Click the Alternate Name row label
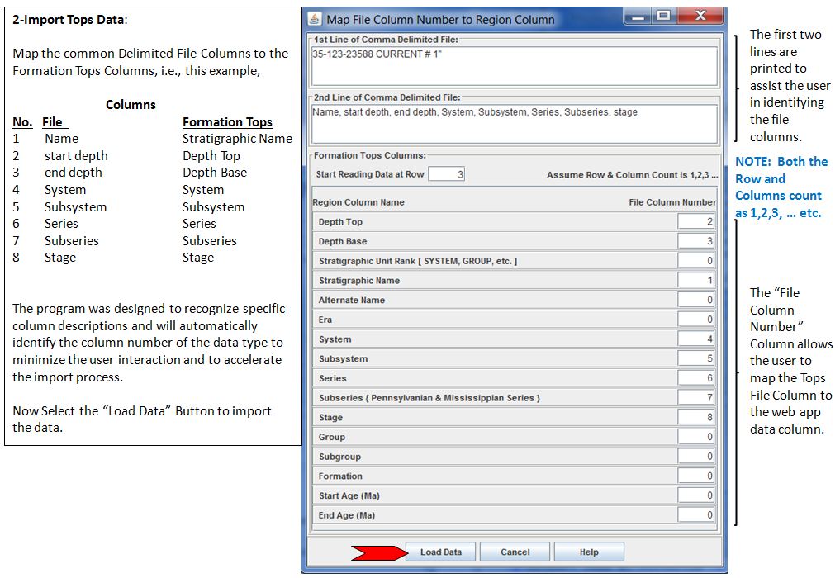This screenshot has height=578, width=840. tap(351, 300)
